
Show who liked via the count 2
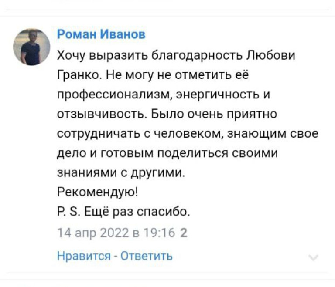click(x=184, y=233)
